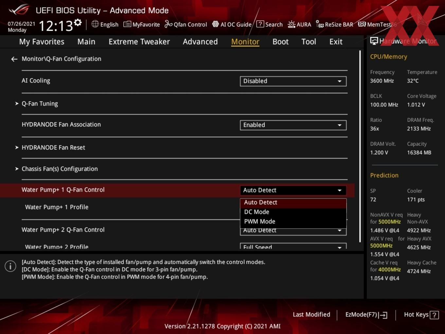This screenshot has height=334, width=445.
Task: Switch to Exit tab
Action: coord(336,42)
